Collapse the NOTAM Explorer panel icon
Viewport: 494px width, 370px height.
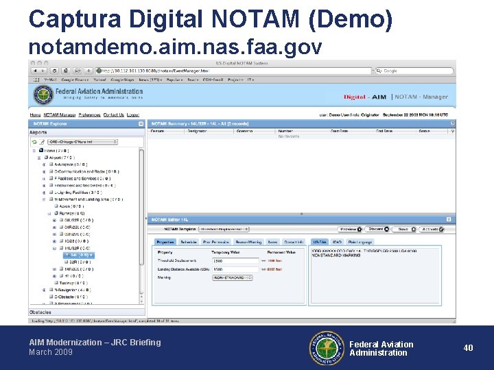[141, 124]
